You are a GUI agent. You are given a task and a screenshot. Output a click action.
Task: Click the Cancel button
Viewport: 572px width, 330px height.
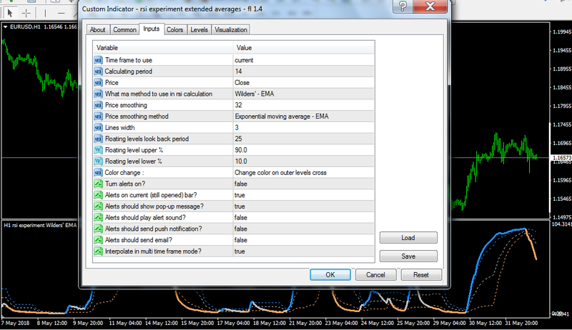(376, 274)
